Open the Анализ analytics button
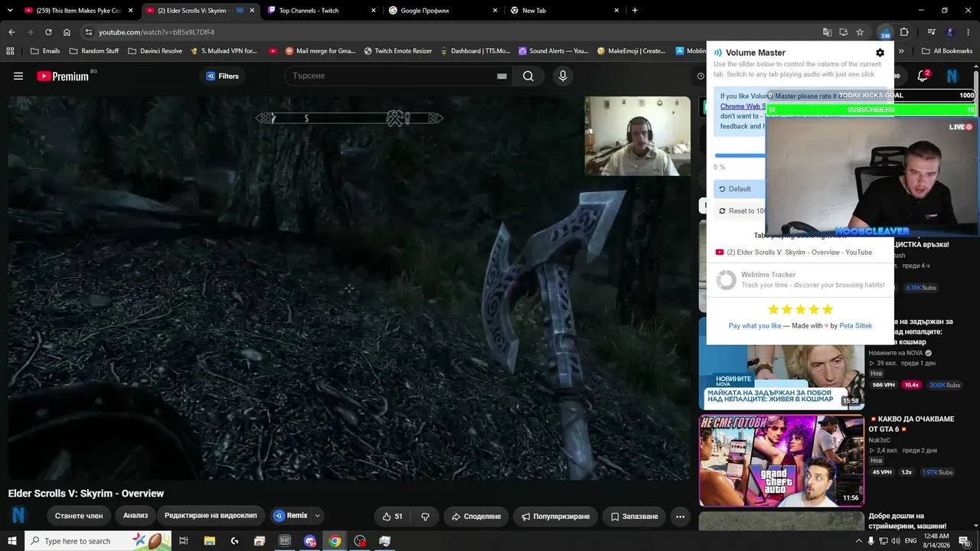This screenshot has width=980, height=551. click(x=136, y=516)
